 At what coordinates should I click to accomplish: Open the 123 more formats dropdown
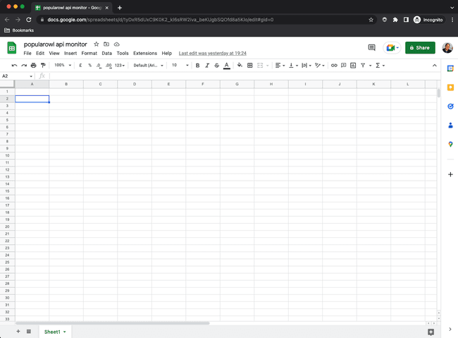pos(120,65)
